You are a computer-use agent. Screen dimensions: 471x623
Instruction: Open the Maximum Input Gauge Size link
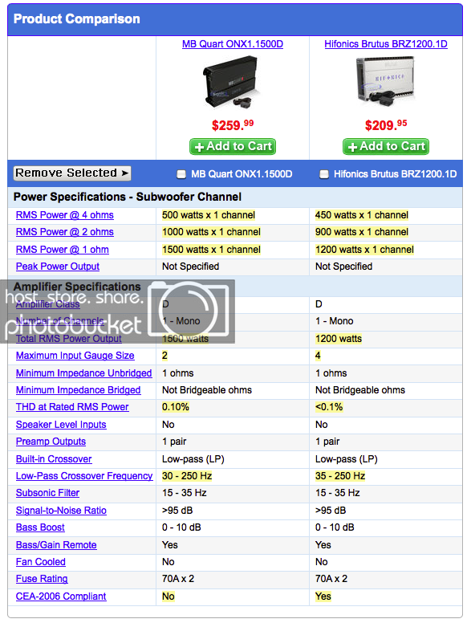(x=75, y=356)
